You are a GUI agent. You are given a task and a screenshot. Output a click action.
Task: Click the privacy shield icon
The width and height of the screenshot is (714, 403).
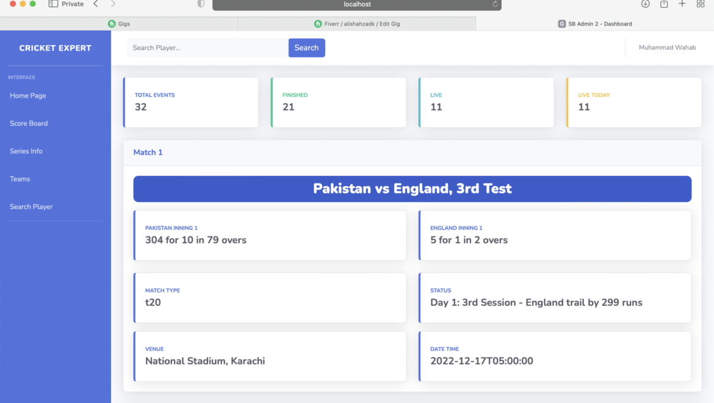[x=201, y=4]
